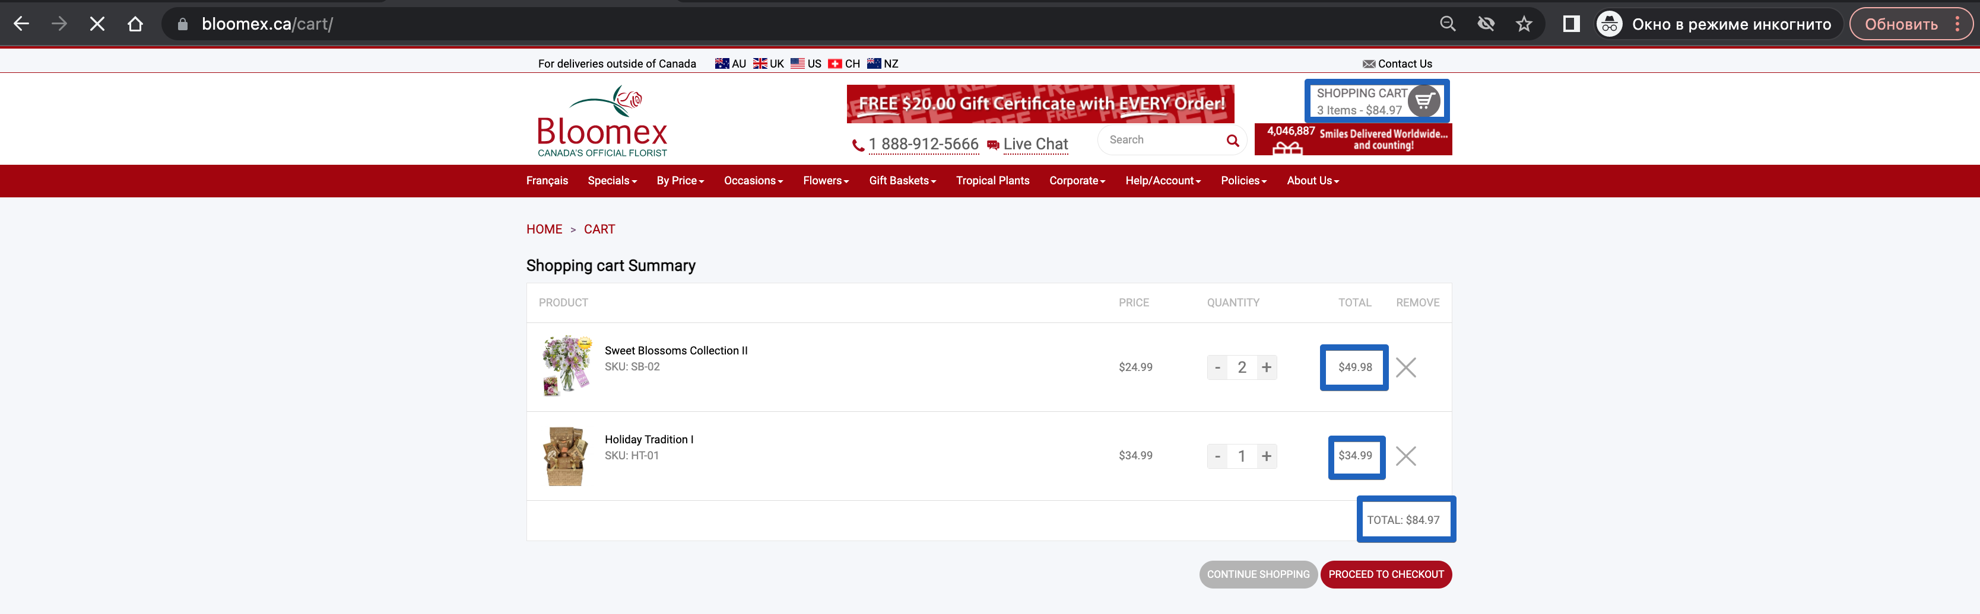Click the crossed-out eye tracking icon

[1486, 24]
